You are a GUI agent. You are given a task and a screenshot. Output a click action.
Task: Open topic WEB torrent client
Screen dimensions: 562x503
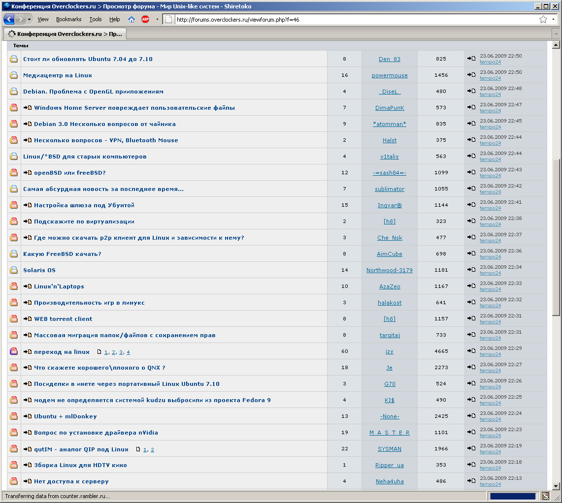point(63,319)
